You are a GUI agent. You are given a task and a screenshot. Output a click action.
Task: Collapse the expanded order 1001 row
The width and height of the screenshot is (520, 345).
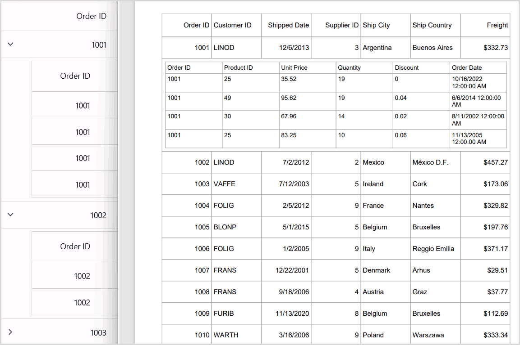point(11,44)
